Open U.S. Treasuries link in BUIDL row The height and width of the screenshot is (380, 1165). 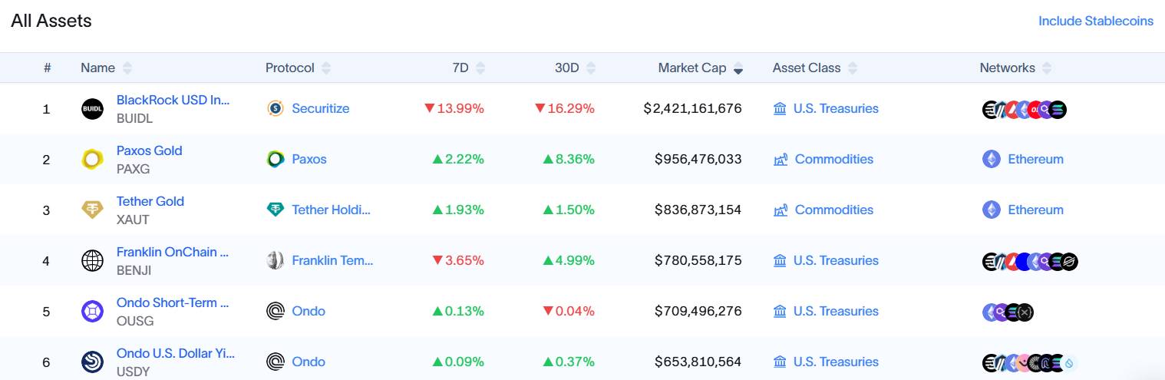point(836,108)
